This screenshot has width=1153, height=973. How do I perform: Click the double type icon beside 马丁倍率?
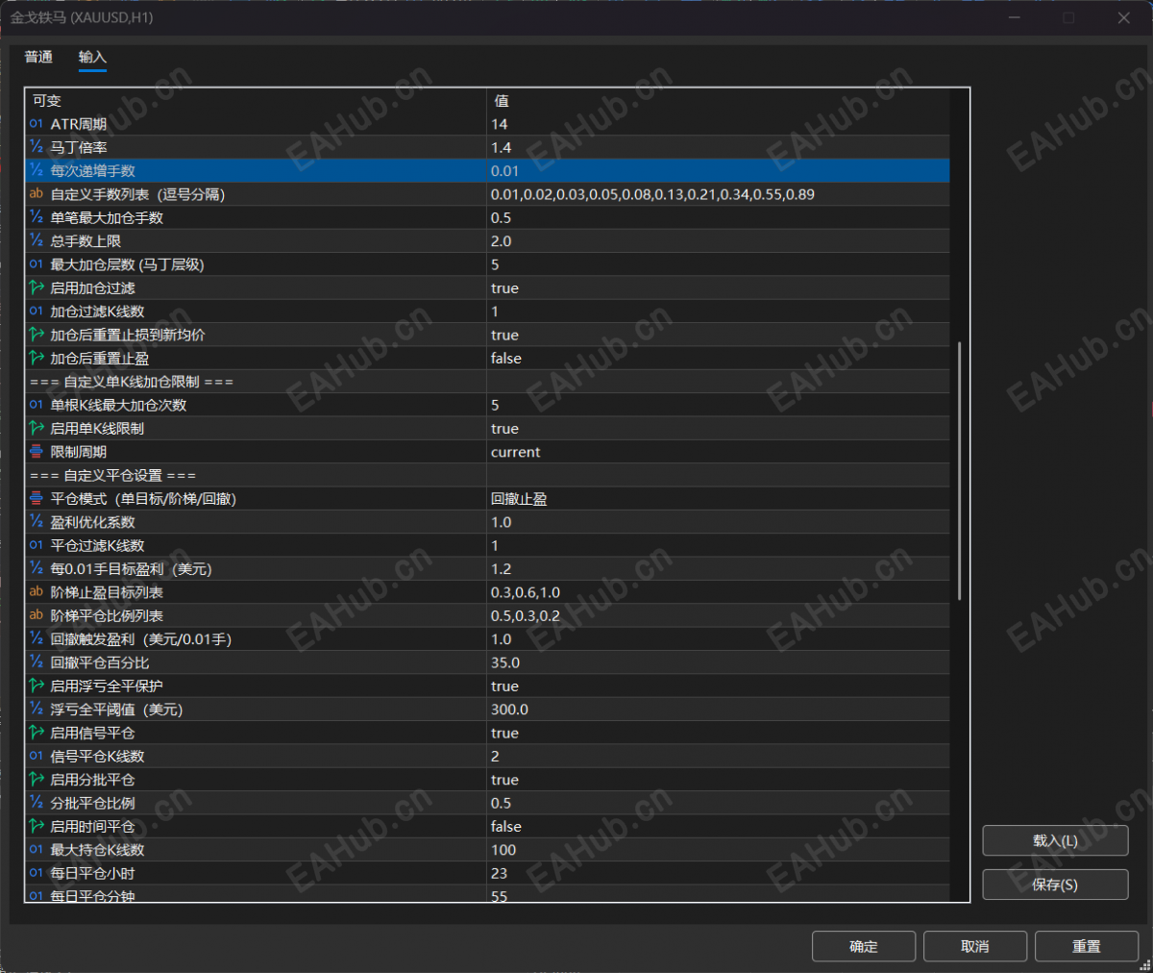pyautogui.click(x=37, y=147)
